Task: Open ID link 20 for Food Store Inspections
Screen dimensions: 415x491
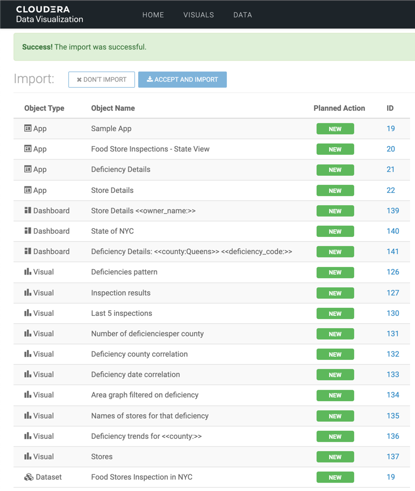Action: (390, 149)
